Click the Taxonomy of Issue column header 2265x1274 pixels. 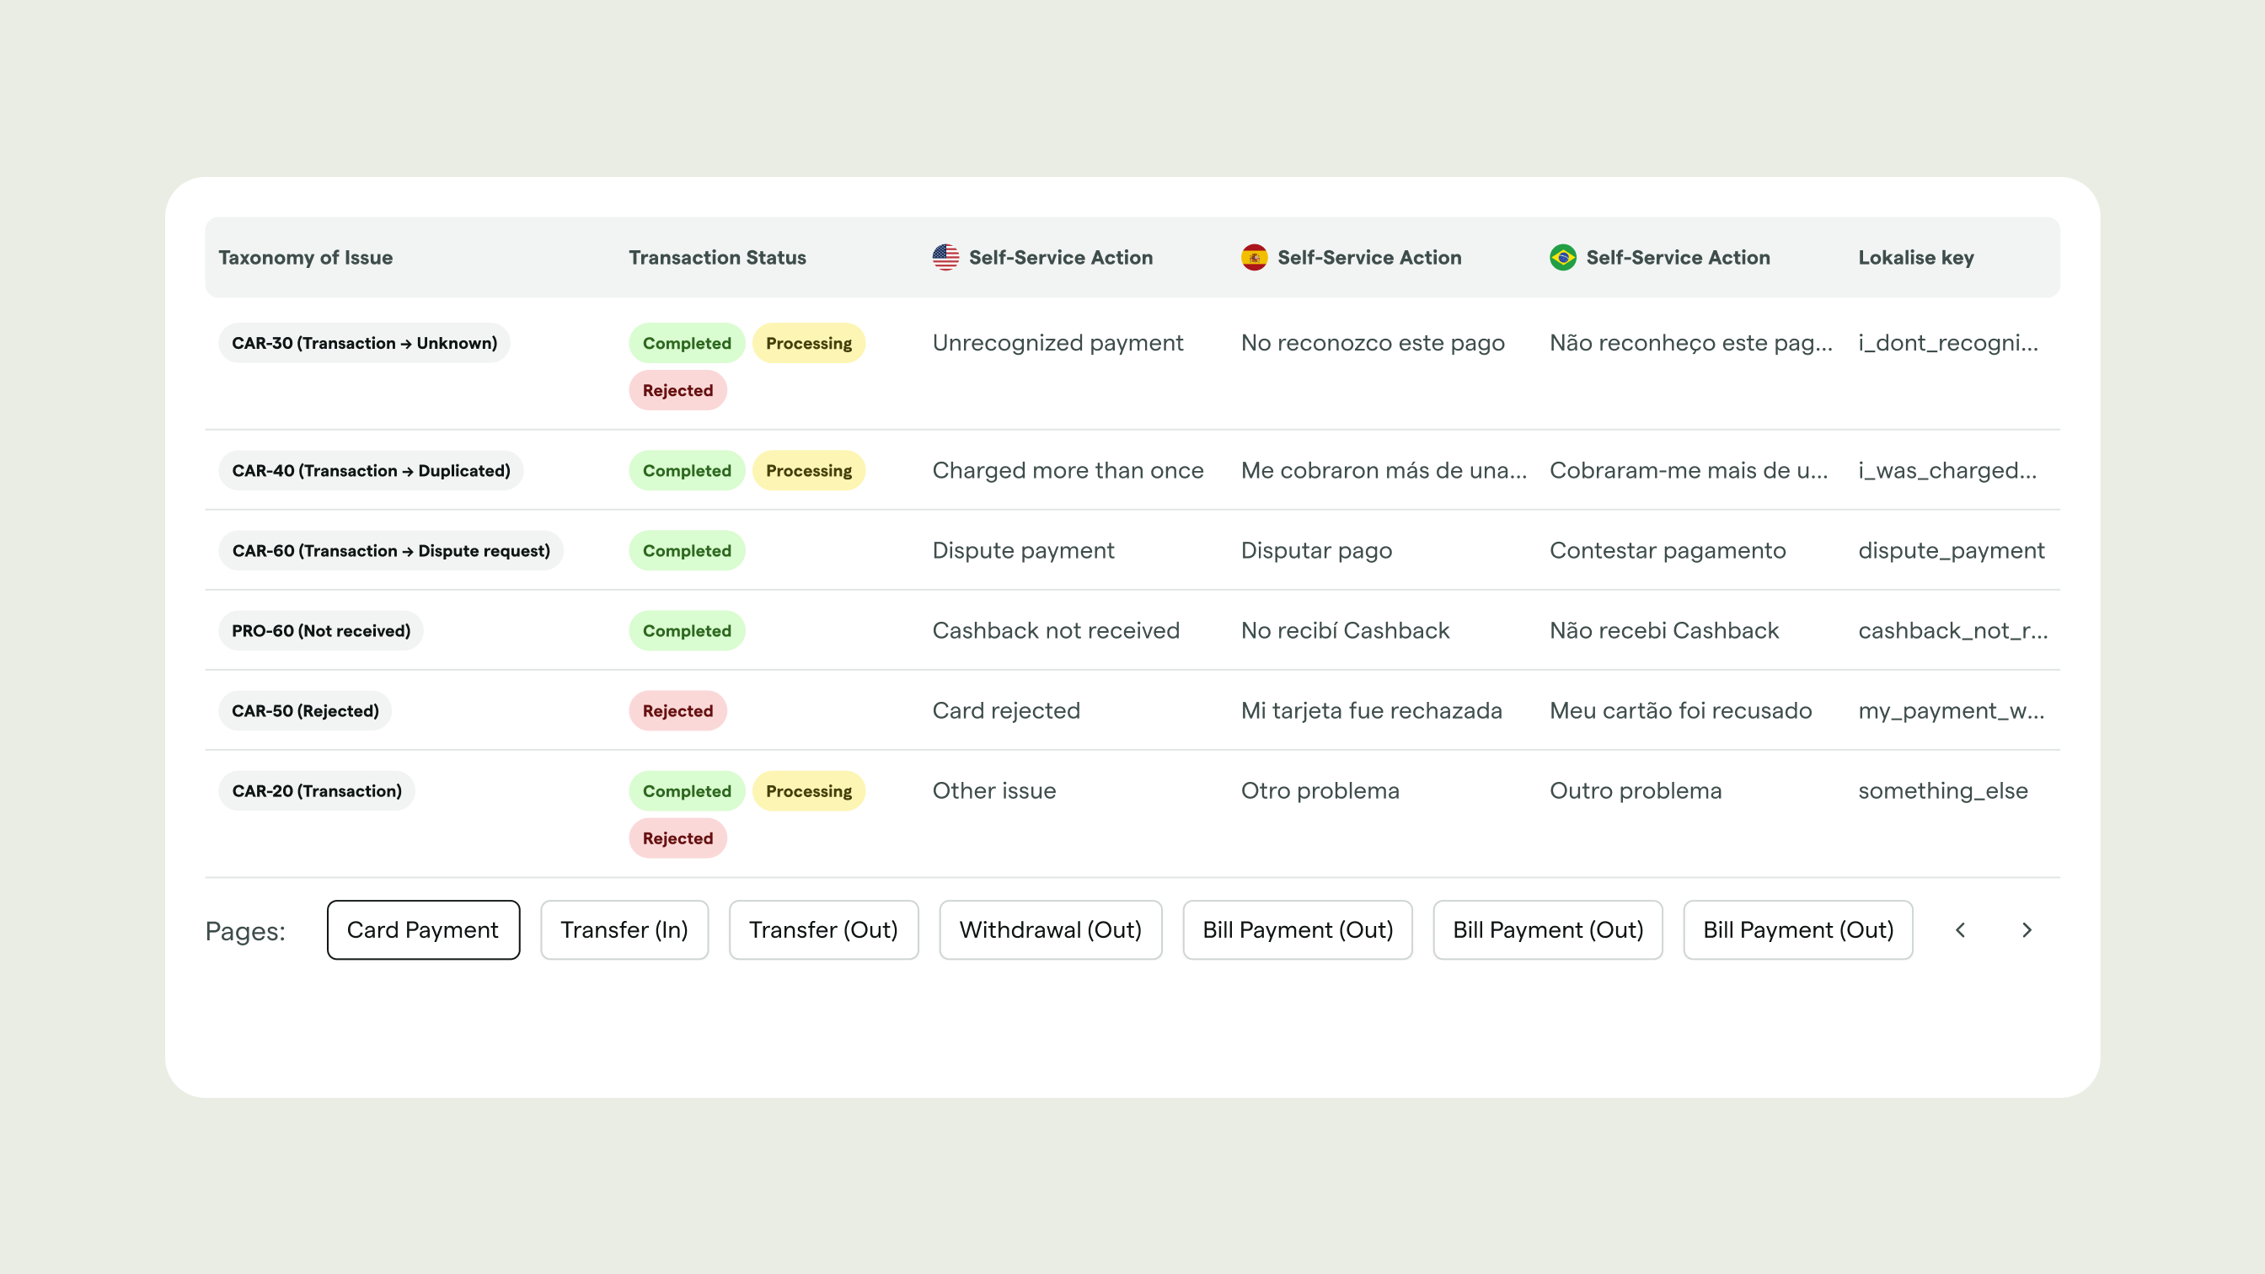pyautogui.click(x=305, y=258)
